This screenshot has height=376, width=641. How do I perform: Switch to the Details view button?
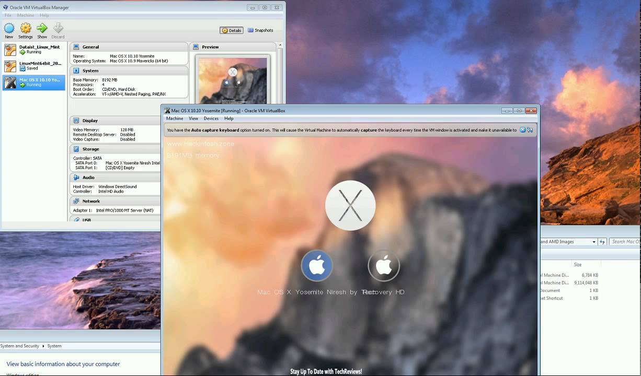pyautogui.click(x=232, y=30)
